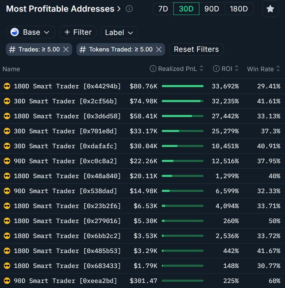Sort by Win Rate arrows
285x288 pixels.
click(x=278, y=69)
